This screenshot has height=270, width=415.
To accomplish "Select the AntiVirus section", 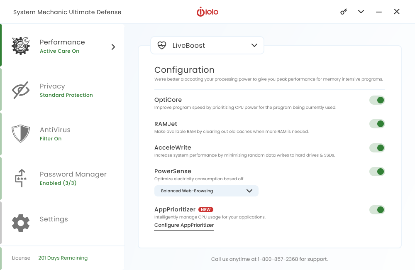I will pyautogui.click(x=63, y=134).
